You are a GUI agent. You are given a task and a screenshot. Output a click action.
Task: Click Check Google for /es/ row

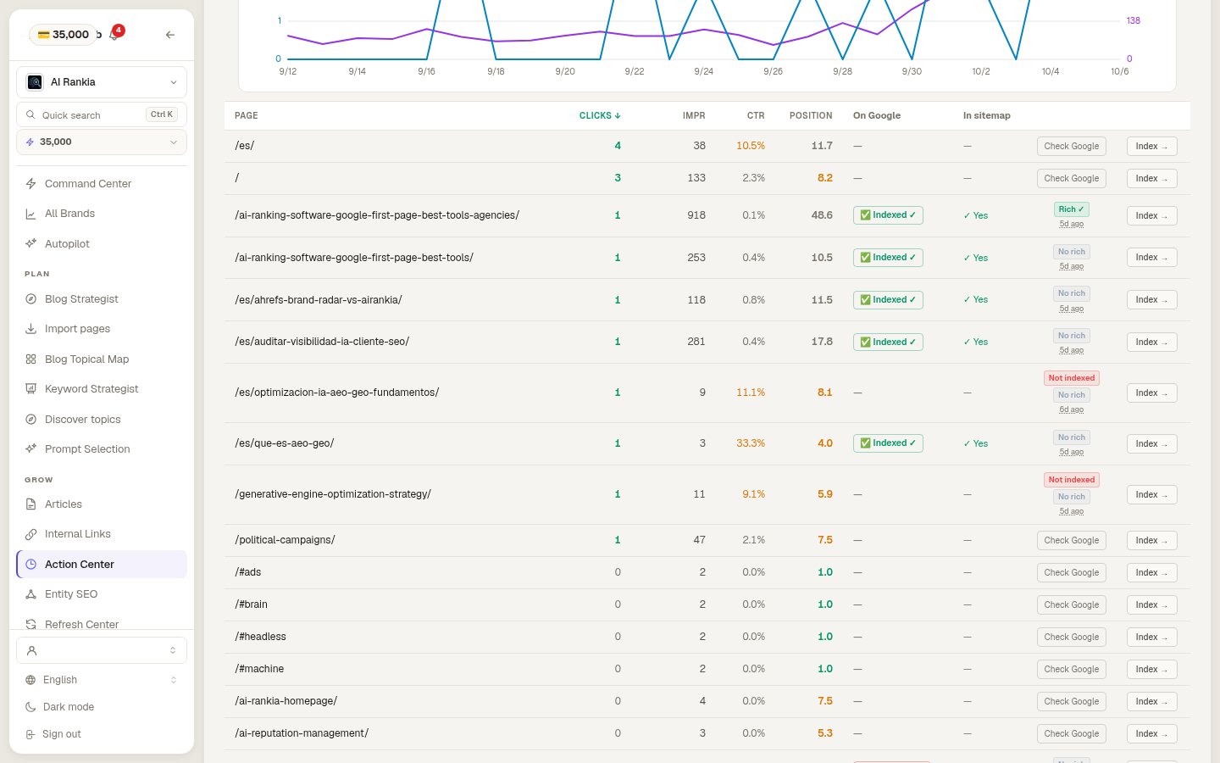point(1072,146)
